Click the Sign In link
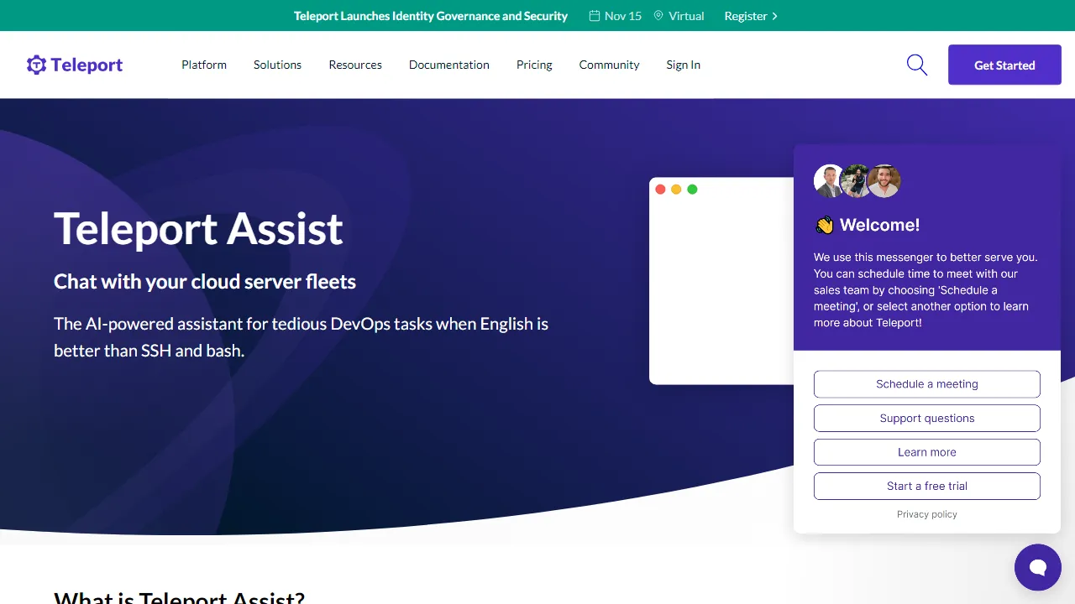 click(x=684, y=65)
